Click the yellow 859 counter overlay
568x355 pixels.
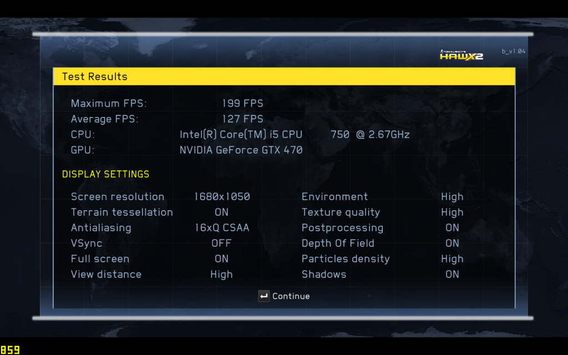point(10,350)
